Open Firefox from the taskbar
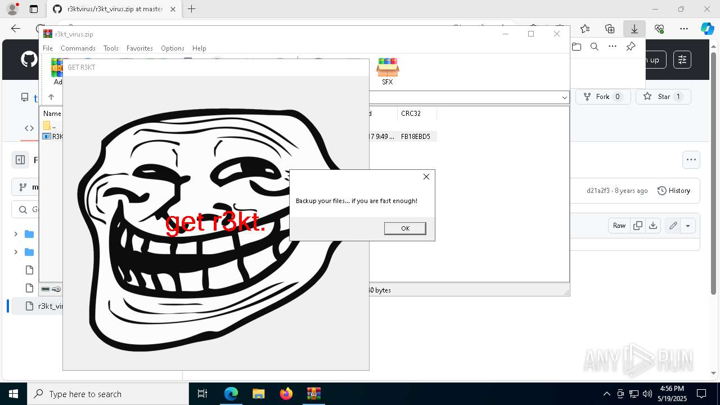Viewport: 720px width, 405px height. pos(286,394)
